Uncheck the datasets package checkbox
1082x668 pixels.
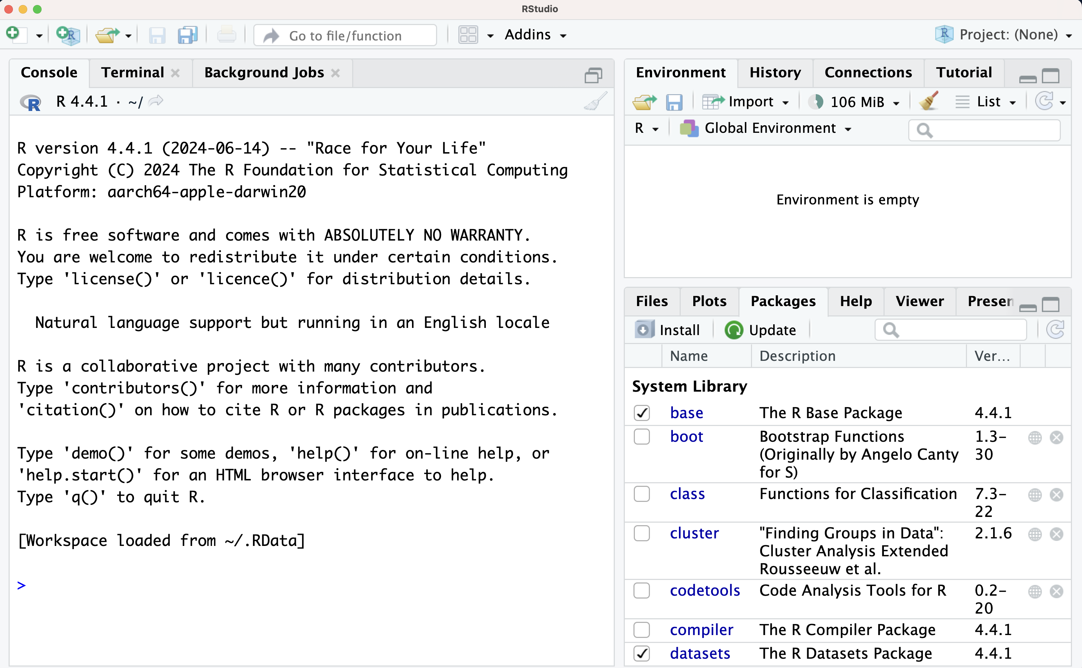642,653
